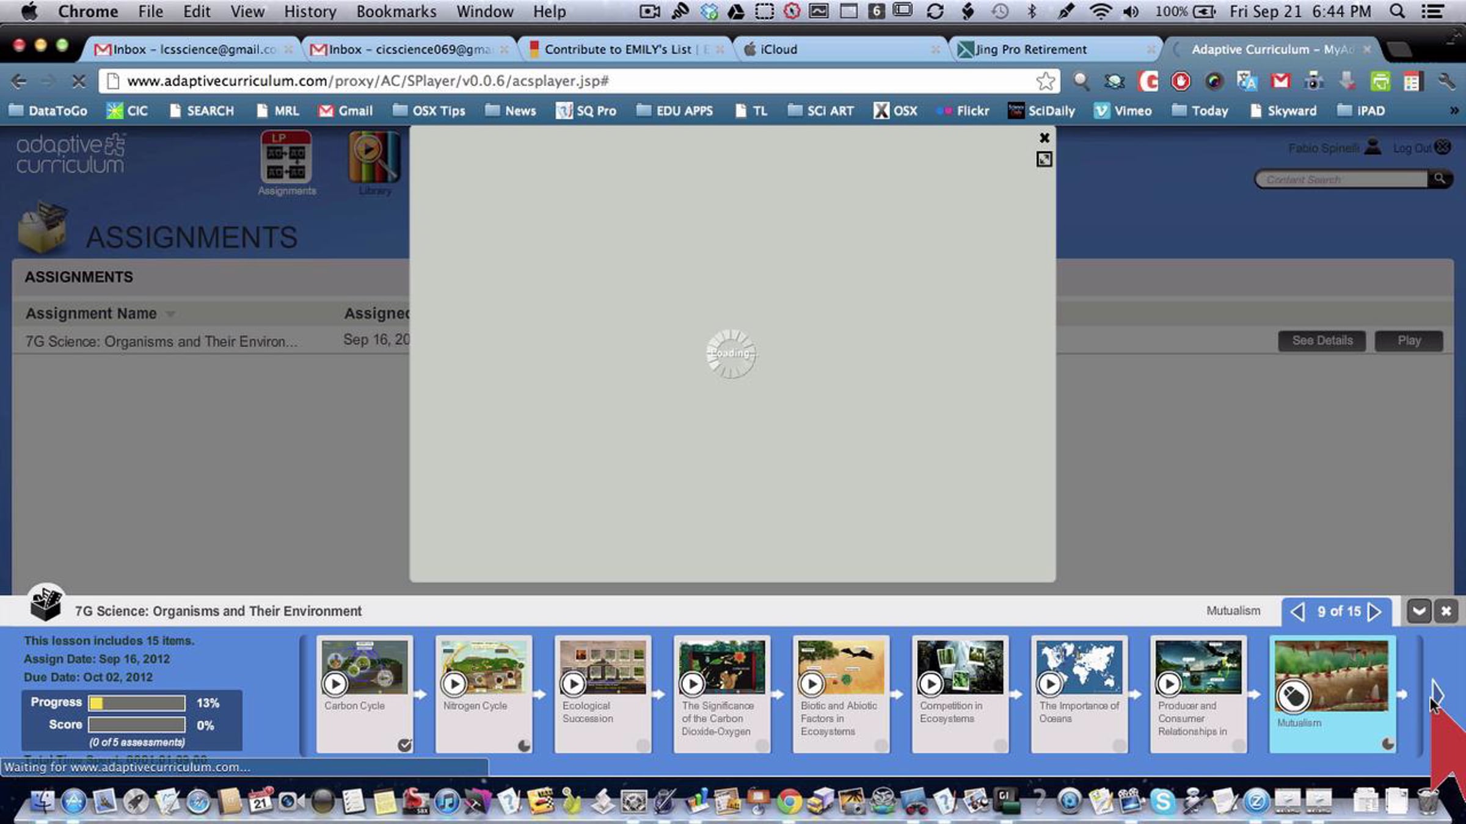Open the Bookmarks menu
The width and height of the screenshot is (1466, 824).
[396, 12]
